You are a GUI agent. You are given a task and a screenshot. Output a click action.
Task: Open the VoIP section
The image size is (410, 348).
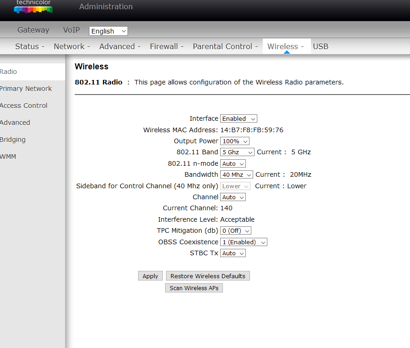pyautogui.click(x=72, y=30)
